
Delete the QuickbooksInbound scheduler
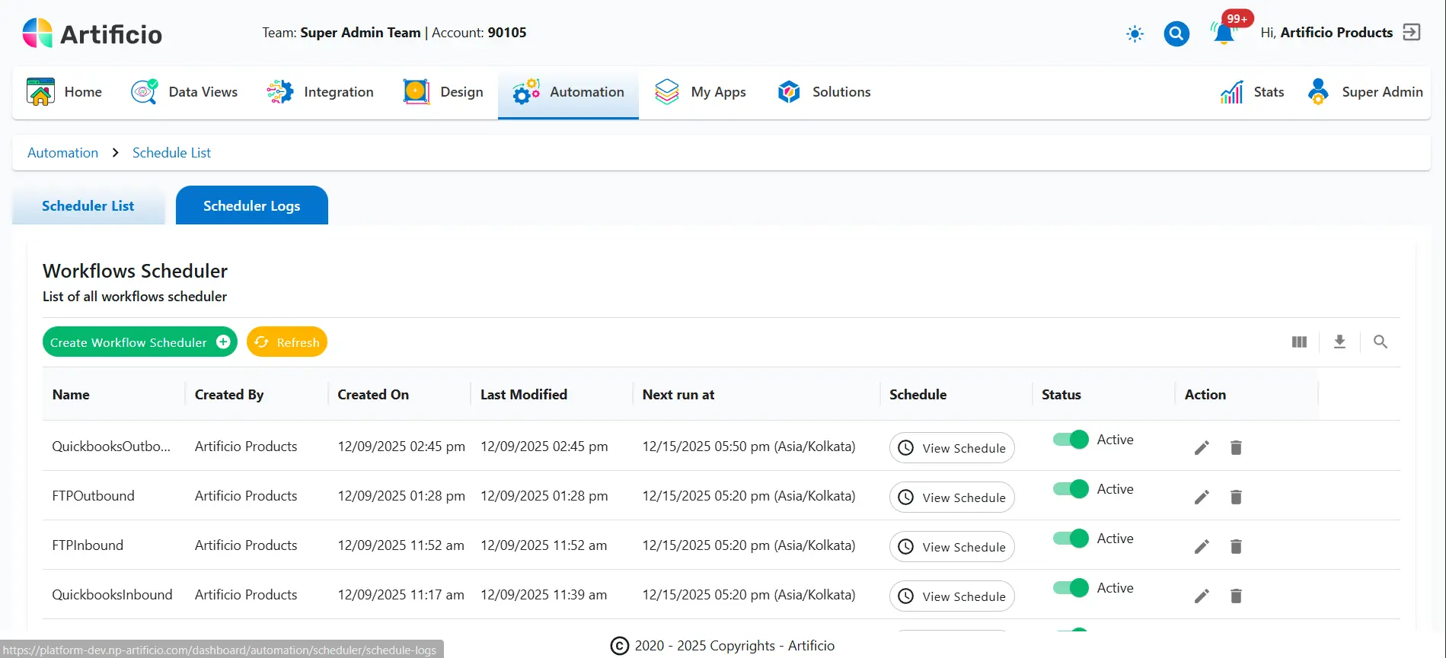[x=1236, y=596]
